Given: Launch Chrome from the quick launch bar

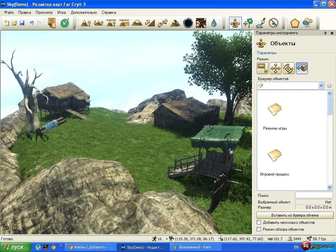Looking at the screenshot, I should pos(53,247).
